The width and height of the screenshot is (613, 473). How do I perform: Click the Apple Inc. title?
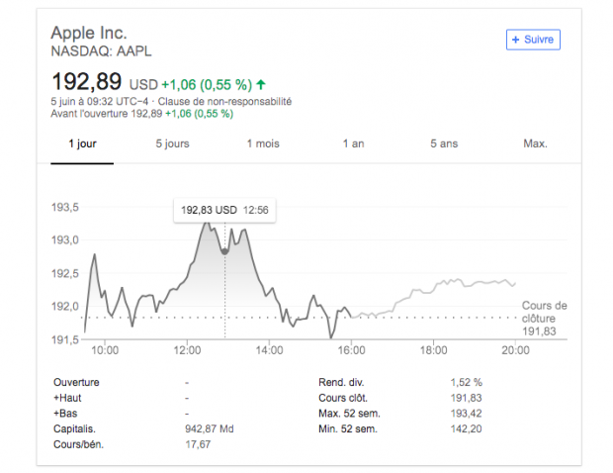89,33
